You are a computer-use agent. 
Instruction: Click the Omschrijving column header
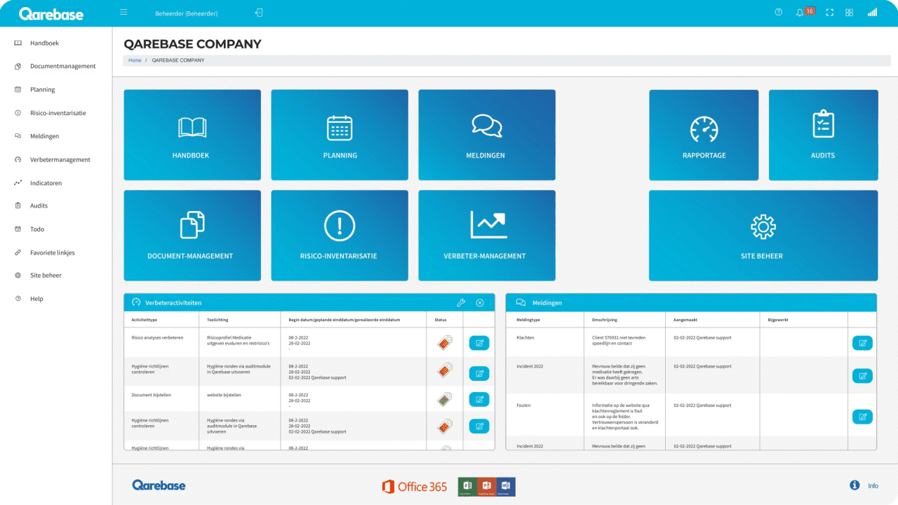(x=605, y=320)
